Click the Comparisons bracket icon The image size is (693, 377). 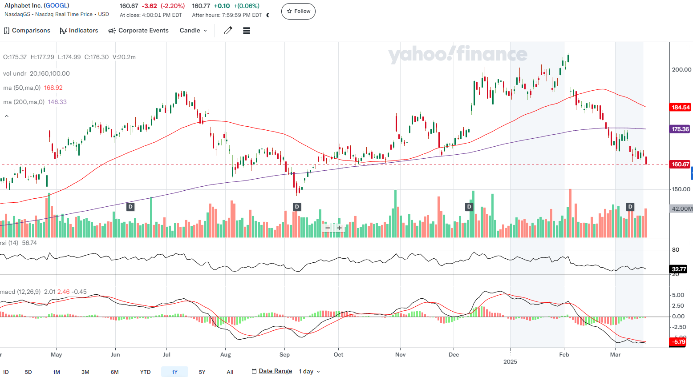click(6, 31)
